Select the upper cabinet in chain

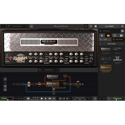(65, 77)
